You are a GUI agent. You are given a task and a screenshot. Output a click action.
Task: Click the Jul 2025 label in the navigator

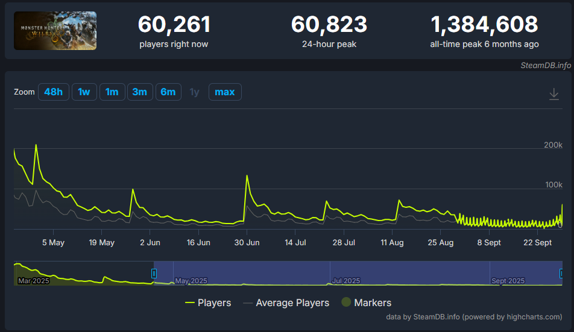point(346,281)
